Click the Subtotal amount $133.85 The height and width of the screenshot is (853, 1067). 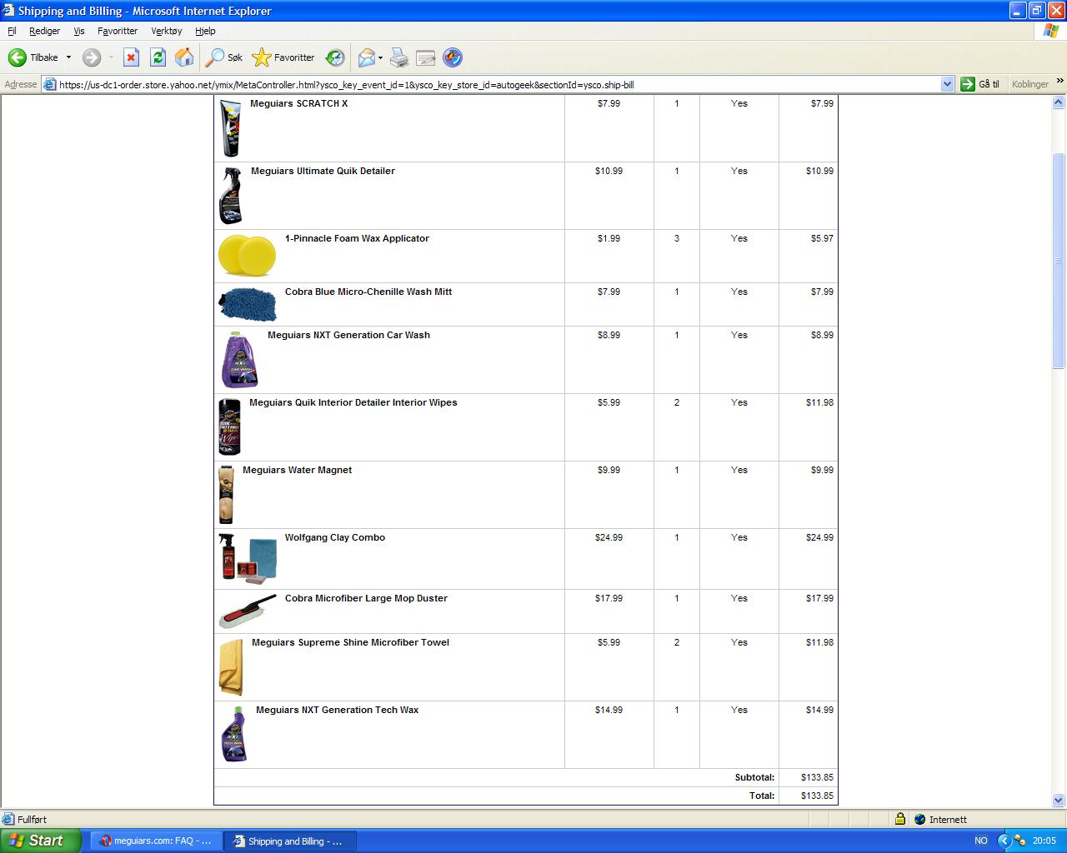coord(817,777)
